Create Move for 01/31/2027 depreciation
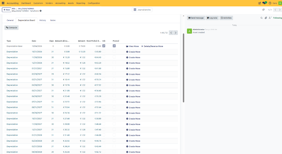Image resolution: width=282 pixels, height=154 pixels. (133, 69)
